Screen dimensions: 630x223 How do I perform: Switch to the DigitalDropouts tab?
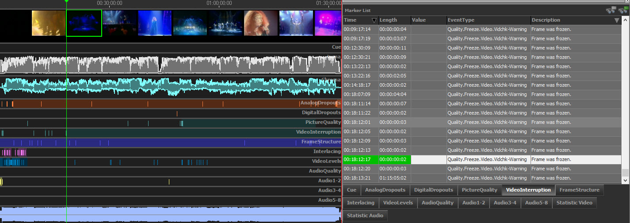pyautogui.click(x=433, y=190)
